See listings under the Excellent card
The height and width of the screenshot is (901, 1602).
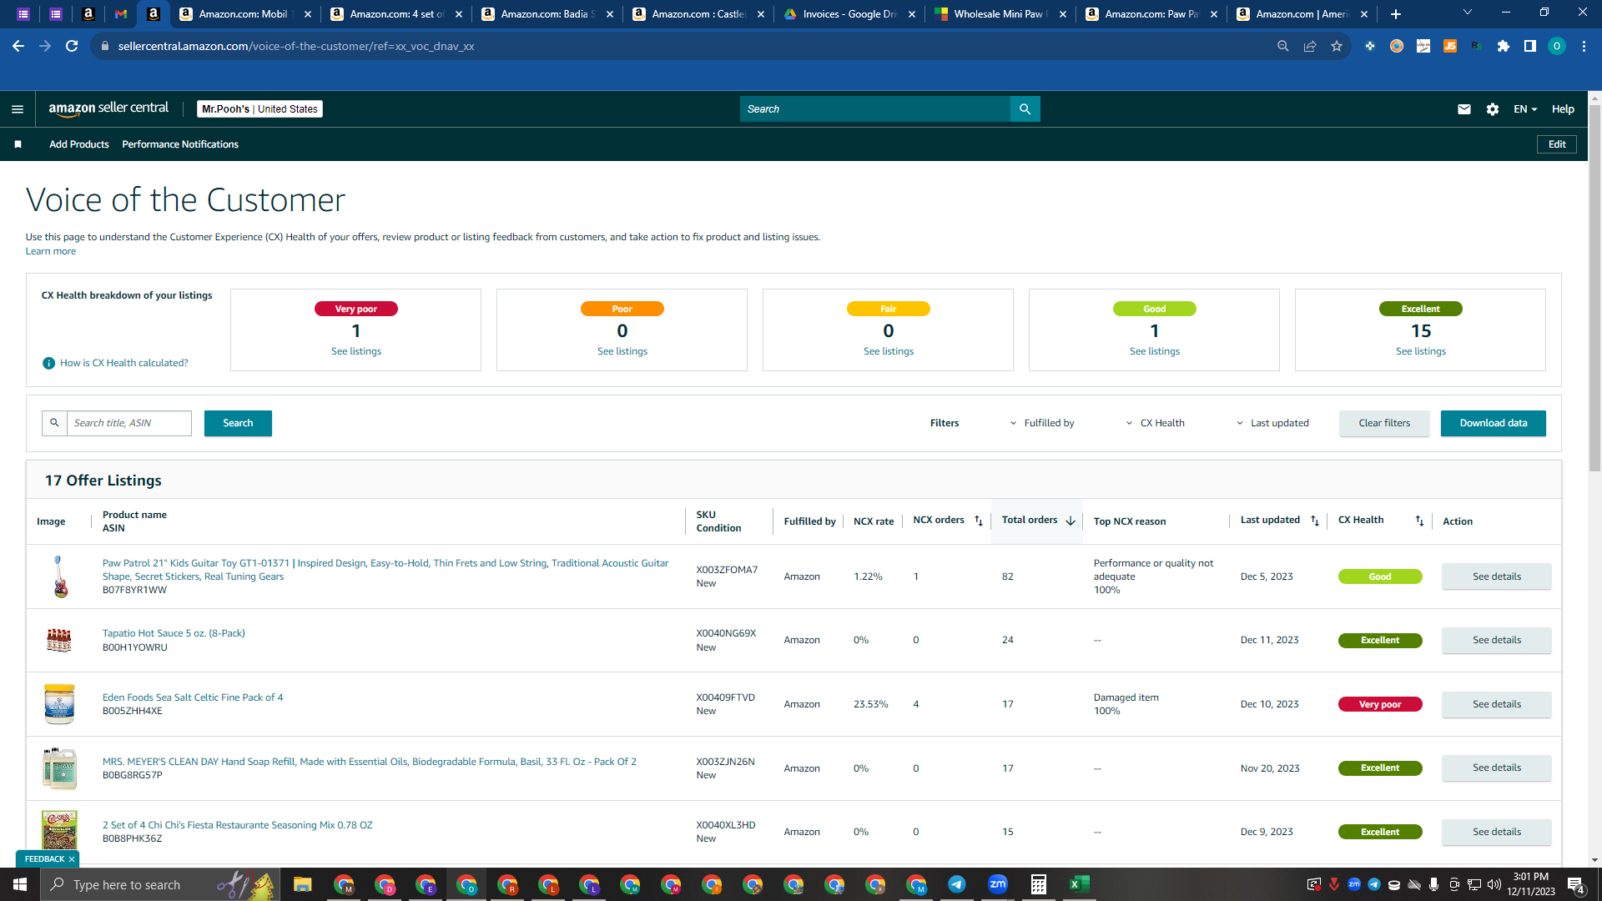point(1421,351)
